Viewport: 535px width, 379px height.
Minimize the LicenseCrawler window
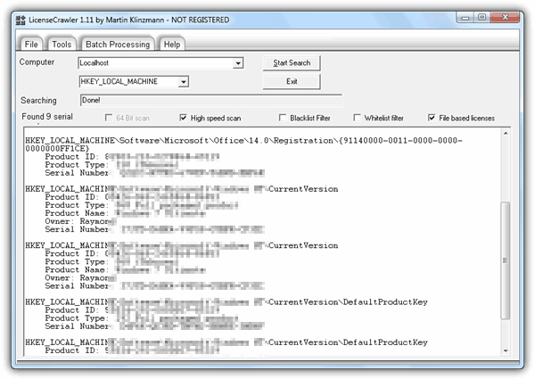(x=465, y=18)
